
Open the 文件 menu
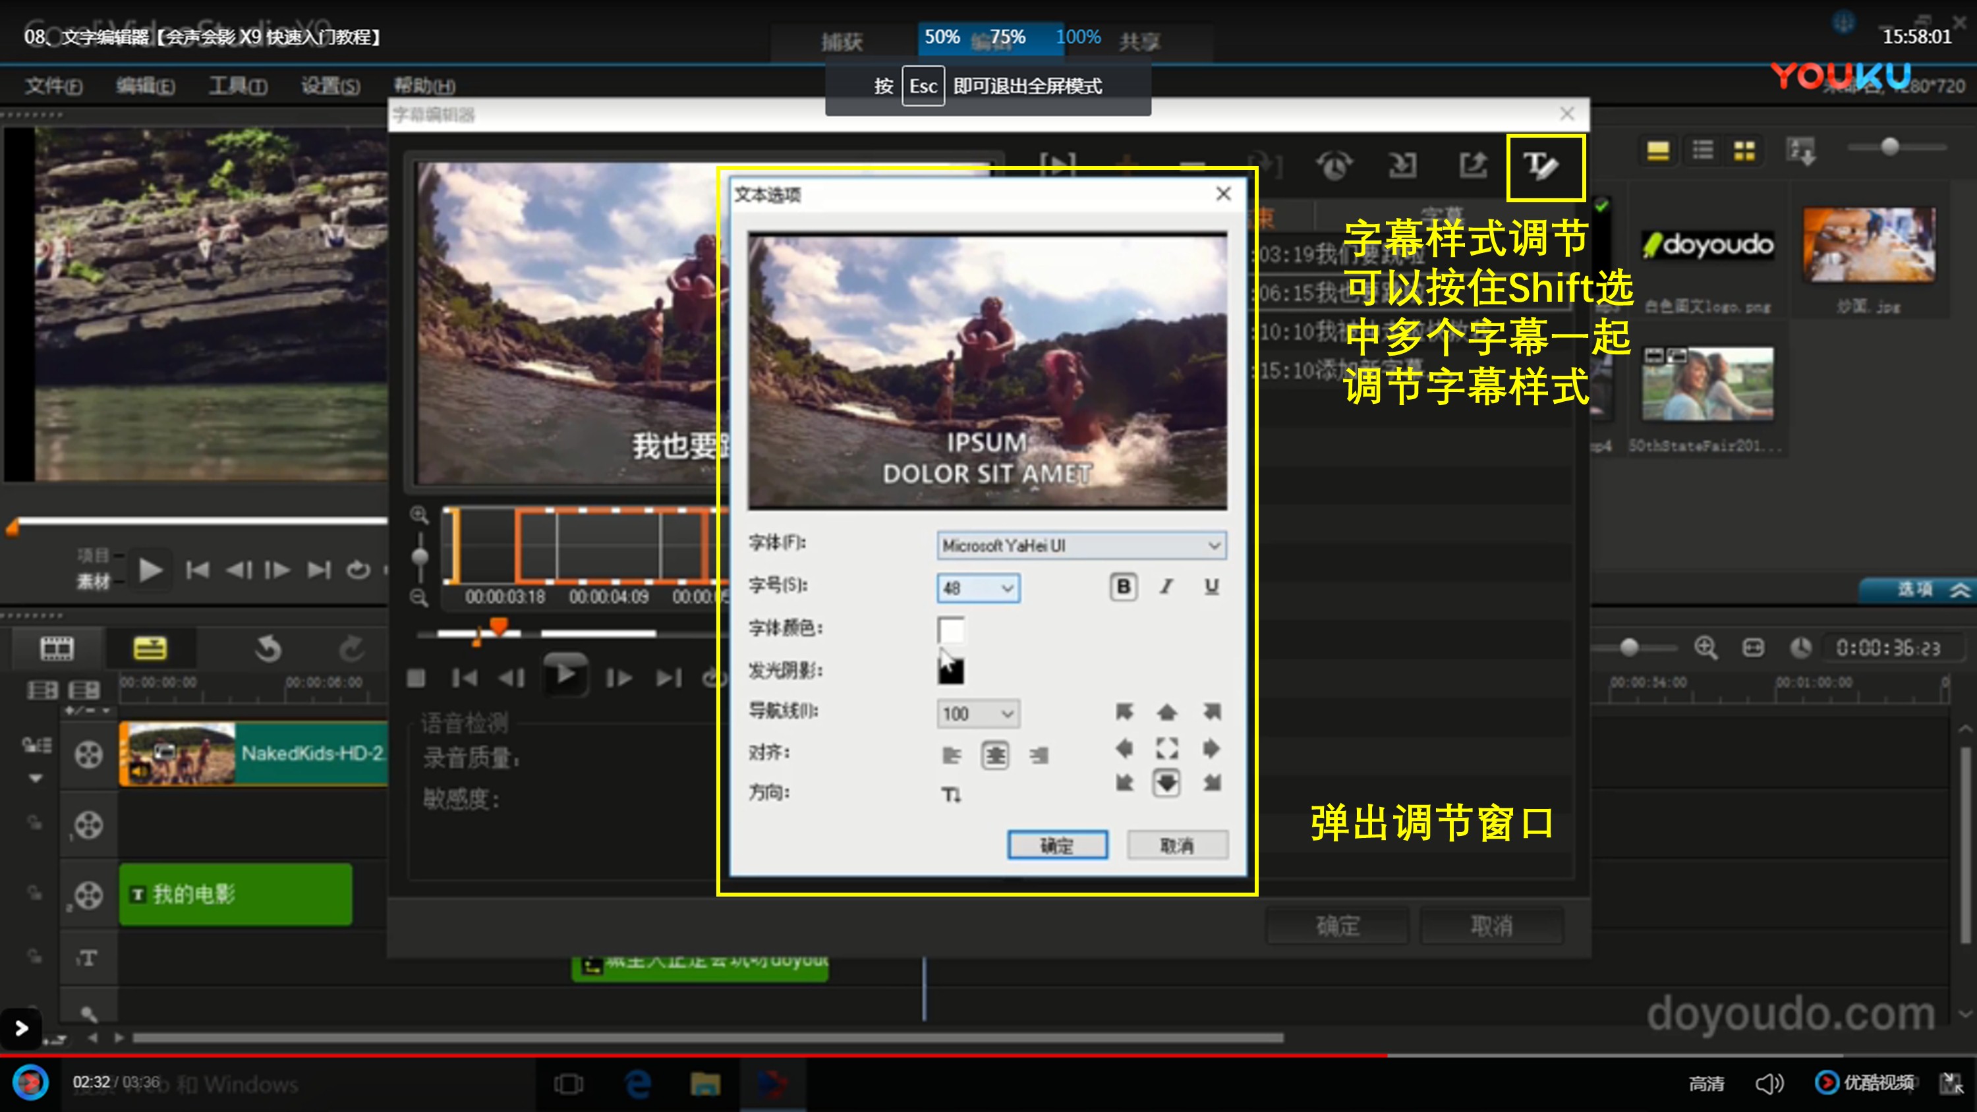coord(53,85)
